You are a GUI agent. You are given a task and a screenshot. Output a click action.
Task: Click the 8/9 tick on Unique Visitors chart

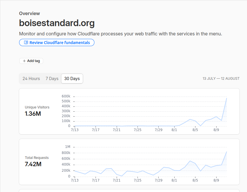click(x=216, y=130)
